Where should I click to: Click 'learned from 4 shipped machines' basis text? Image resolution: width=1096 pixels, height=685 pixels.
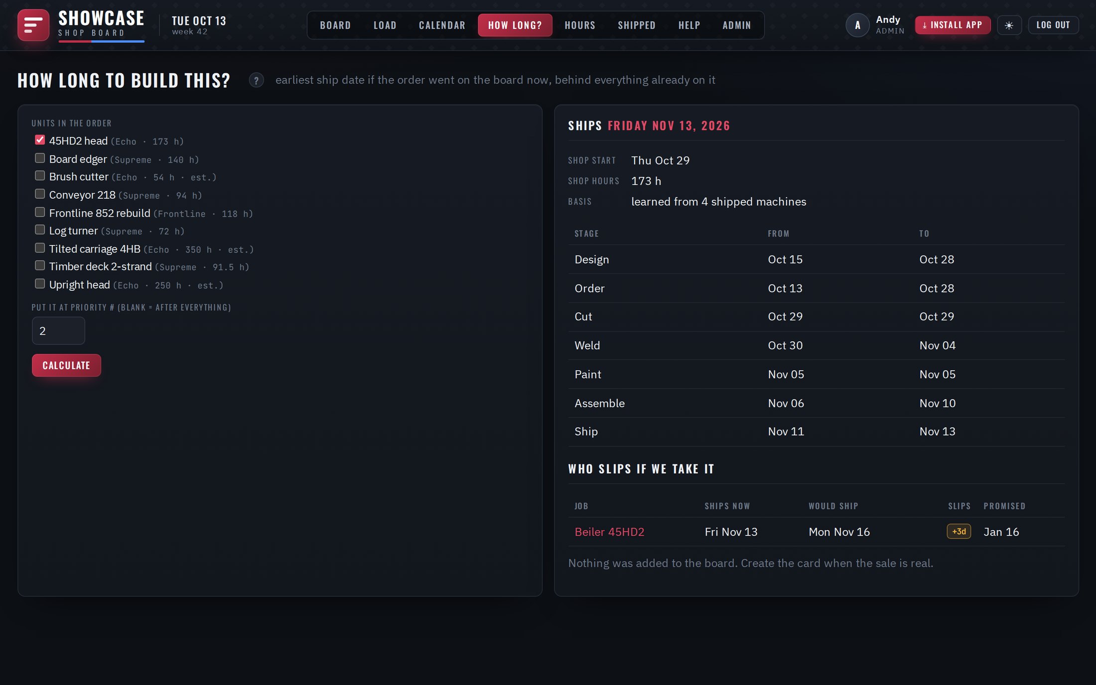718,201
